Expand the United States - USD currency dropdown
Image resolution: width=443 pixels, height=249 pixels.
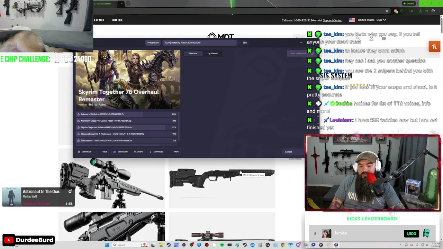coord(372,20)
